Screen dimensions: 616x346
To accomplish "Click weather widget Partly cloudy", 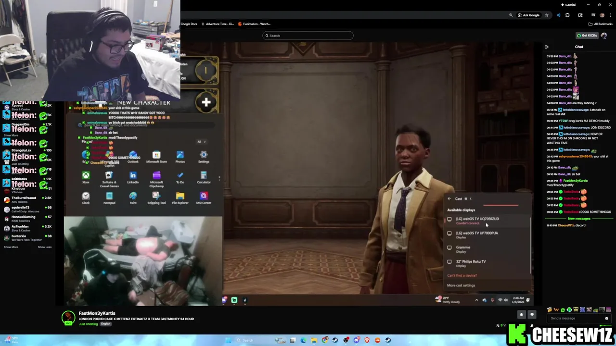I will click(447, 300).
